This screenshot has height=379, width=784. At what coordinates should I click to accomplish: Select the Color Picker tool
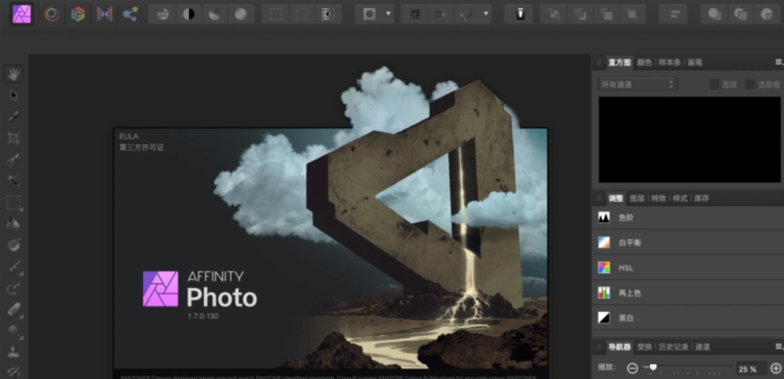(14, 116)
